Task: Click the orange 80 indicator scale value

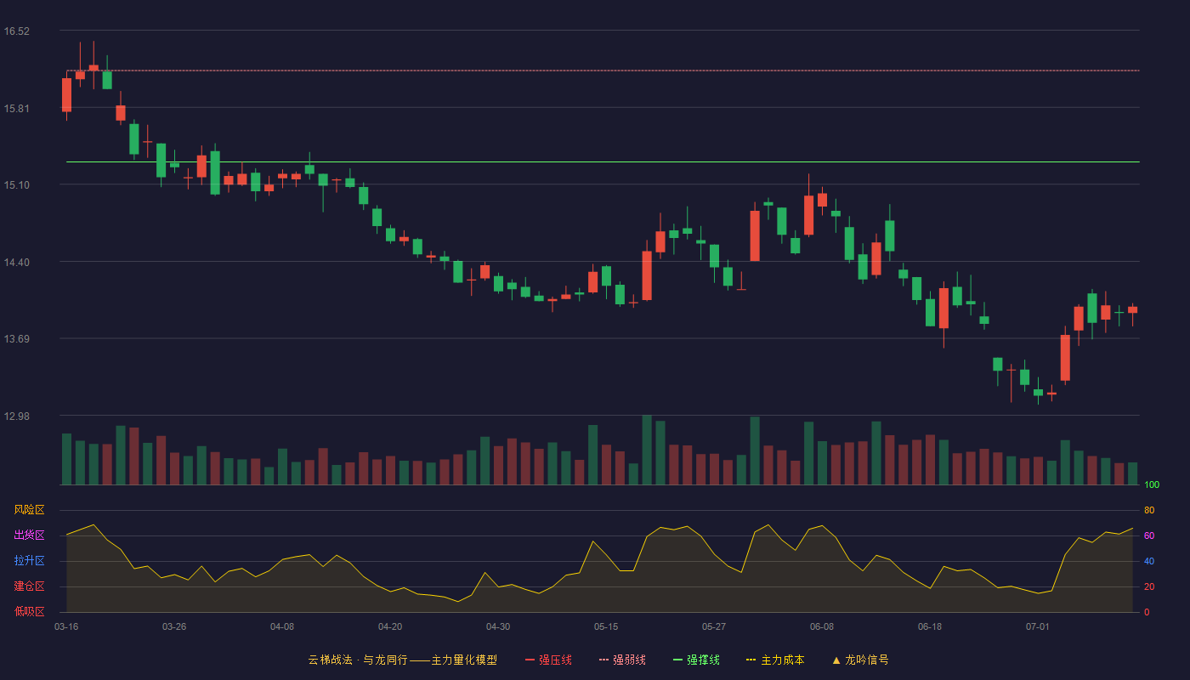Action: point(1149,510)
